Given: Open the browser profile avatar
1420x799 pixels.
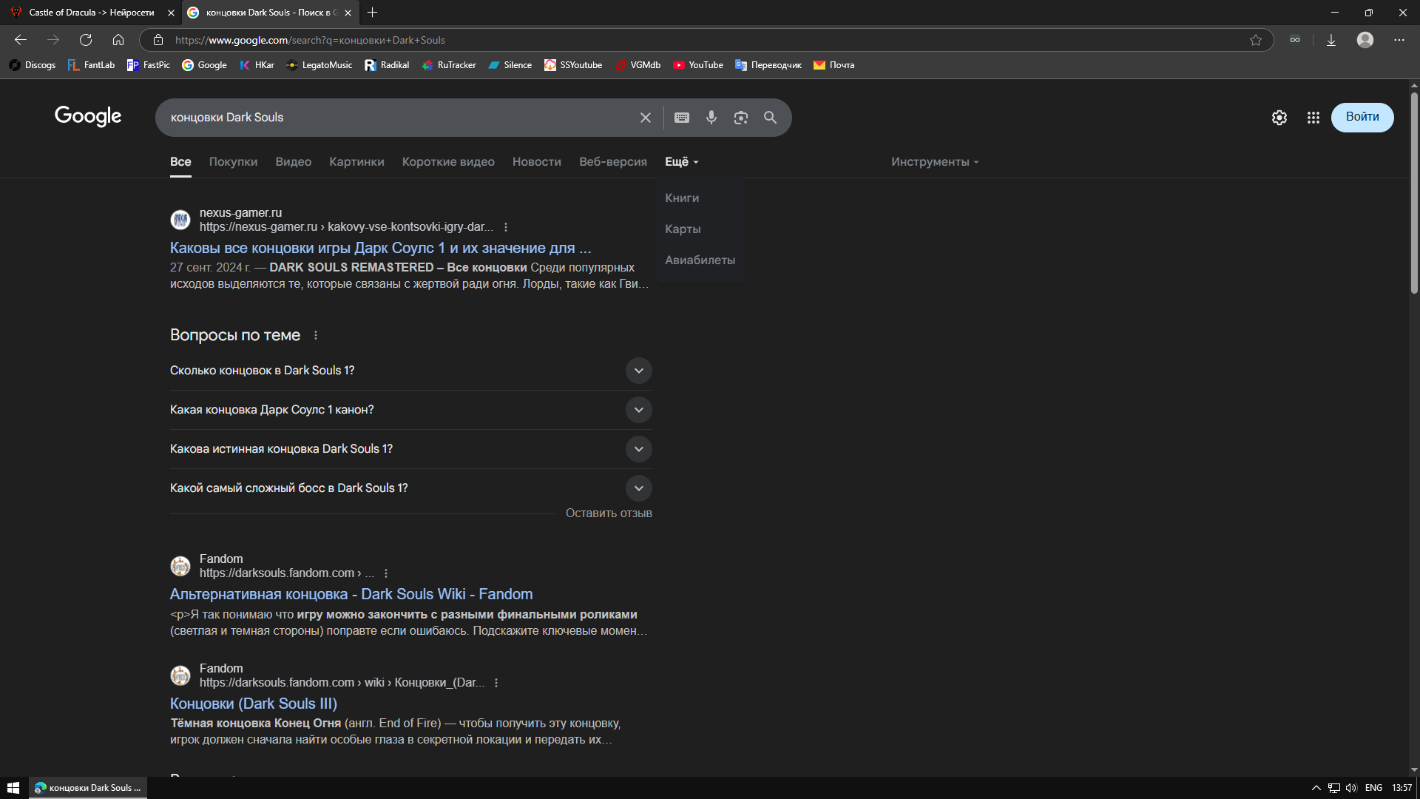Looking at the screenshot, I should pyautogui.click(x=1365, y=40).
